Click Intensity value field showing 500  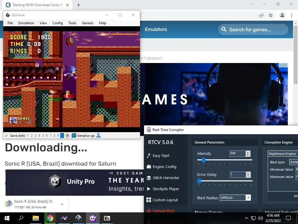(x=237, y=153)
